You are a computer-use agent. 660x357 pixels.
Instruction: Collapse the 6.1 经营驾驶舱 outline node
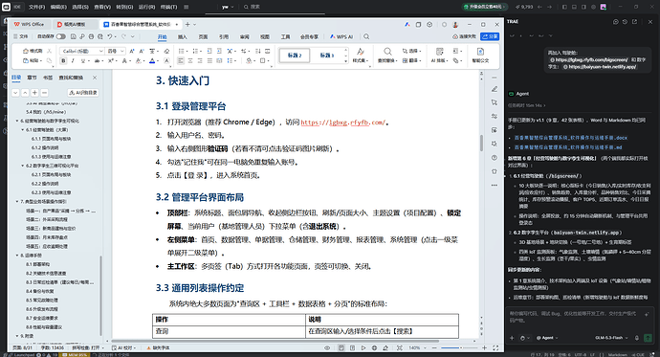click(22, 130)
